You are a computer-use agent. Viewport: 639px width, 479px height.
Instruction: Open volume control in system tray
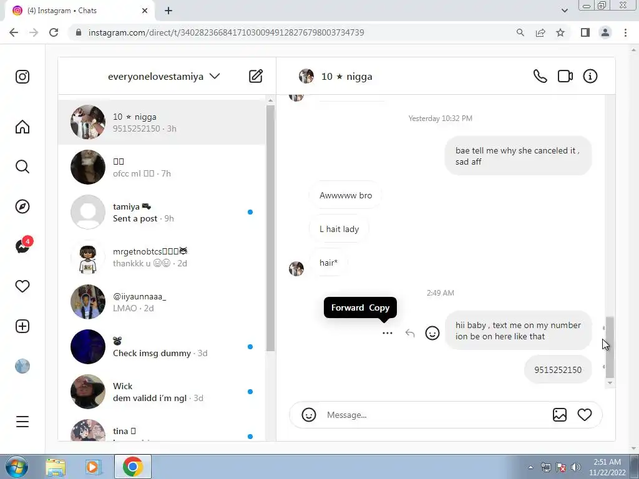point(575,467)
